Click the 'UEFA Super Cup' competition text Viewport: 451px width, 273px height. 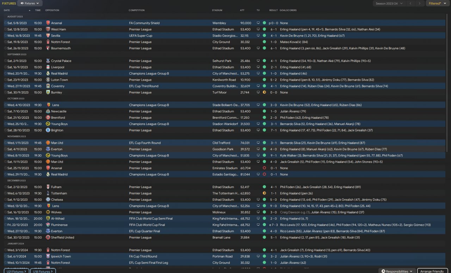click(x=140, y=36)
